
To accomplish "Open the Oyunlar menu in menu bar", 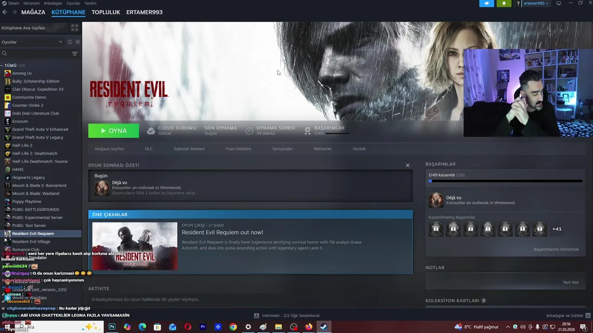I will click(73, 3).
